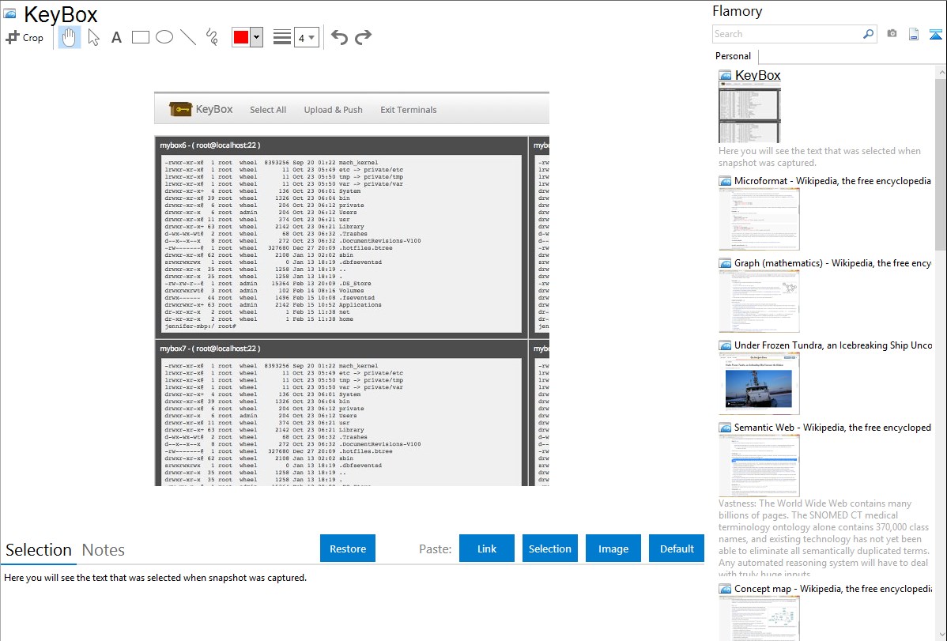Open Under Frozen Tundra snapshot

(x=833, y=345)
